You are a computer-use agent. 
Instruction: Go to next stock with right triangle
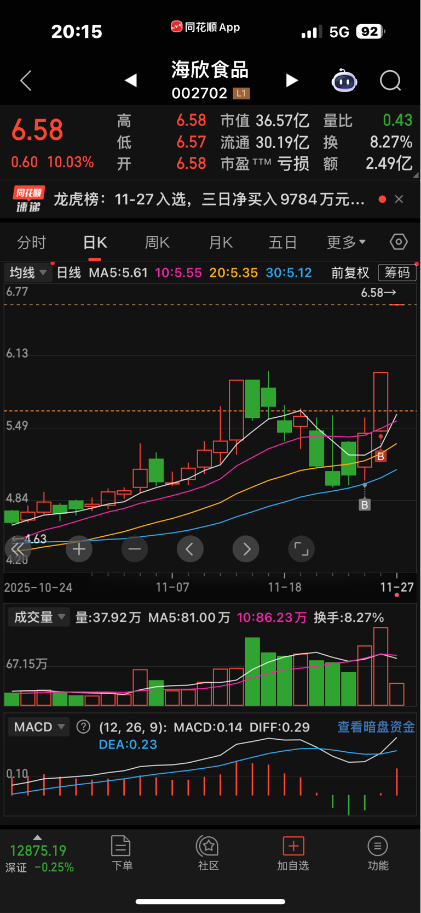click(x=292, y=81)
